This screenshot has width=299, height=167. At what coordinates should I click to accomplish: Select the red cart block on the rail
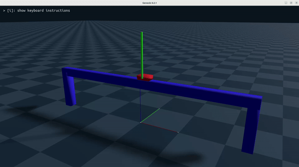[x=145, y=78]
